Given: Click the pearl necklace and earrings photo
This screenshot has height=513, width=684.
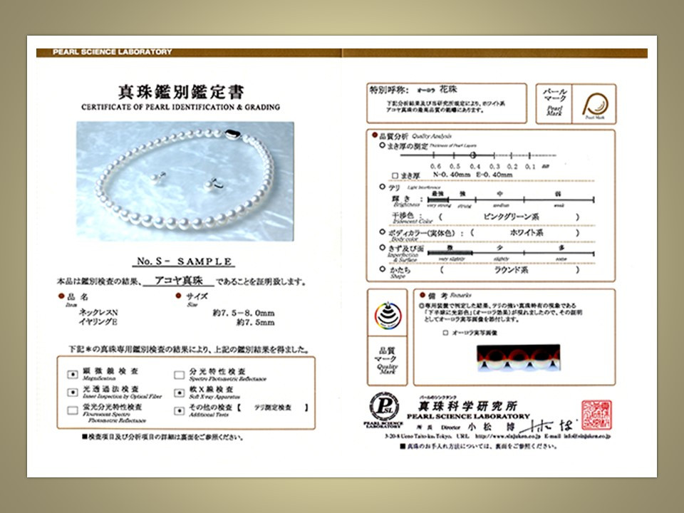Looking at the screenshot, I should (x=185, y=181).
